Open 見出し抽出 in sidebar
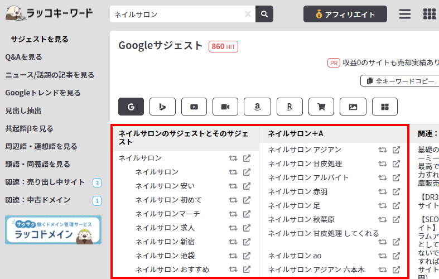Viewport: 439px width, 279px height. pos(23,110)
